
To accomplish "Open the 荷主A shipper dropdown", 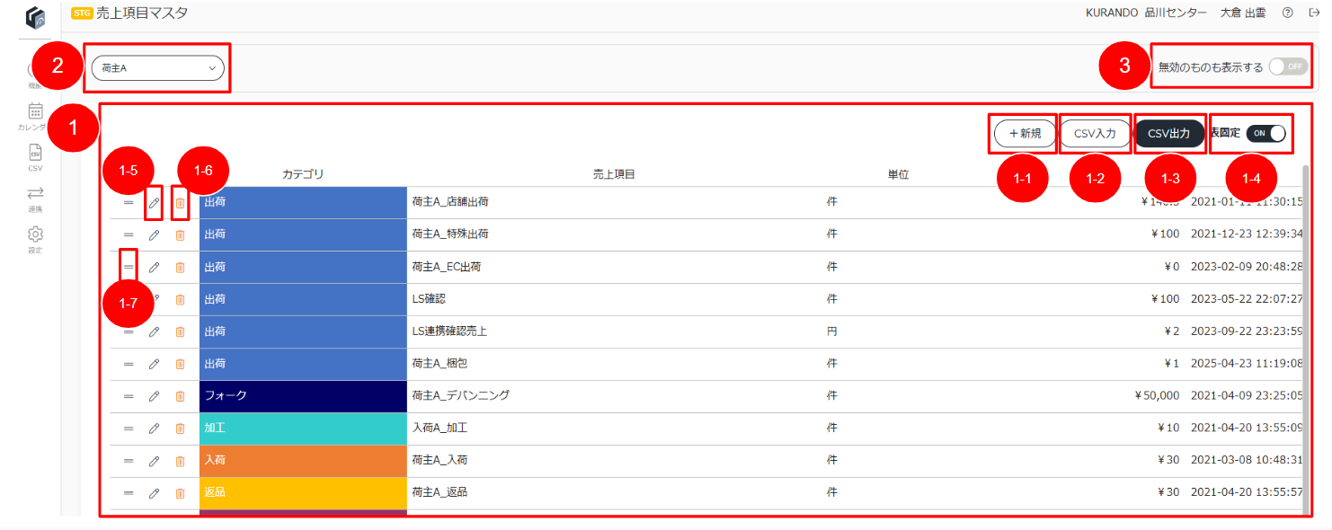I will tap(158, 67).
